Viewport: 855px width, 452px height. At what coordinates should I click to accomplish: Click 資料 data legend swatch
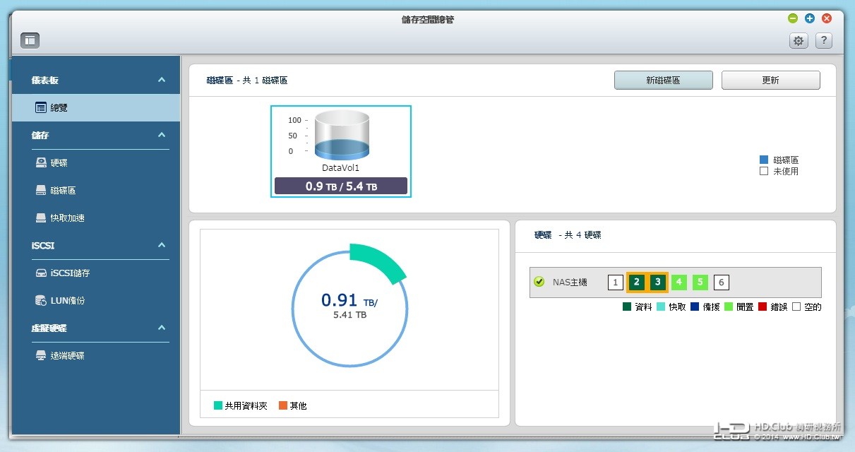[626, 307]
